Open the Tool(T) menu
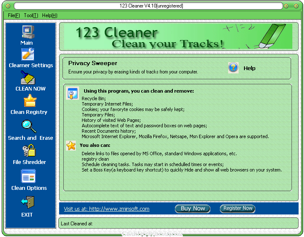 [31, 15]
